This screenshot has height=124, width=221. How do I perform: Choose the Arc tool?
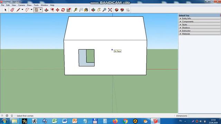(x=27, y=10)
